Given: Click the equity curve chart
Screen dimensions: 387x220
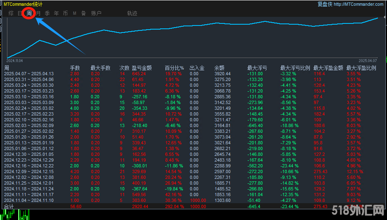Looking at the screenshot, I should (x=193, y=37).
